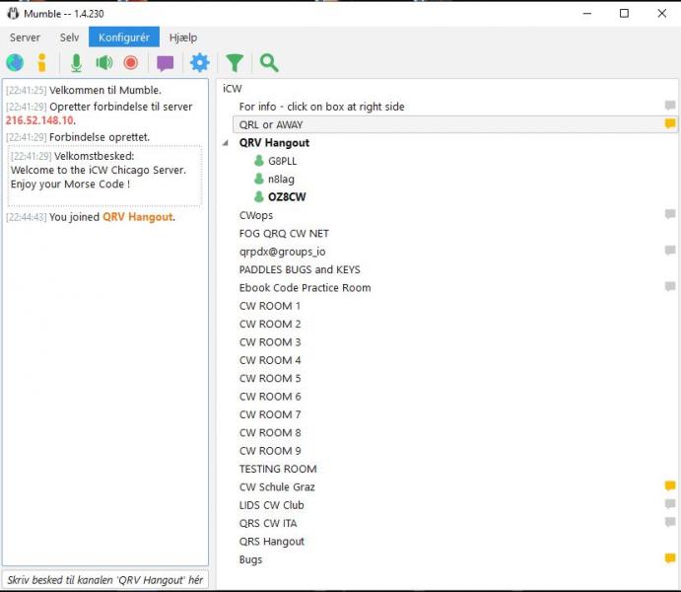Open the server connect globe icon
This screenshot has height=592, width=681.
point(15,63)
